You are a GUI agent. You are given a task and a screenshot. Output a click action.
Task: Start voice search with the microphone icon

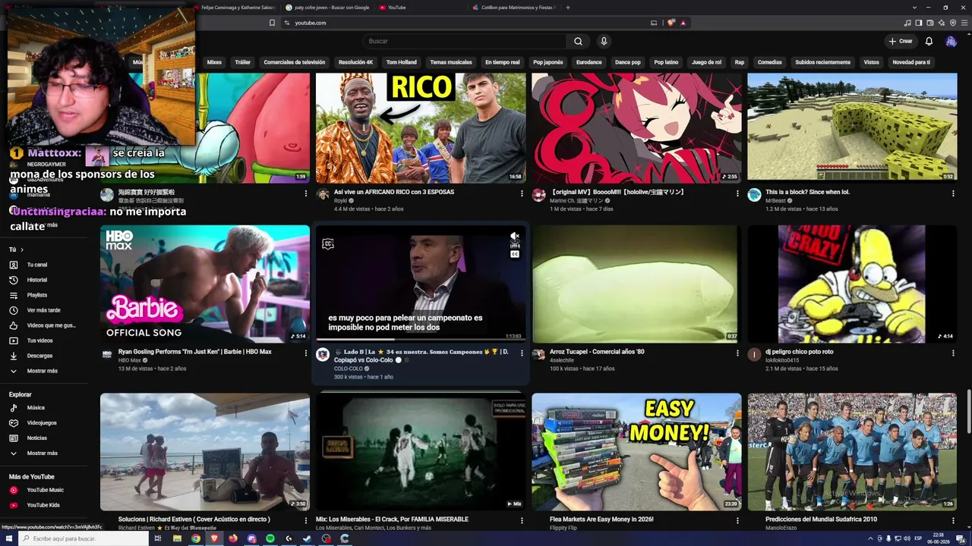(x=604, y=41)
